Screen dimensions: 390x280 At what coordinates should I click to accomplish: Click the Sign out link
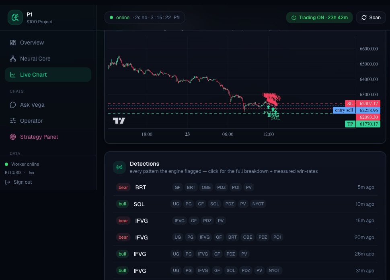click(18, 182)
